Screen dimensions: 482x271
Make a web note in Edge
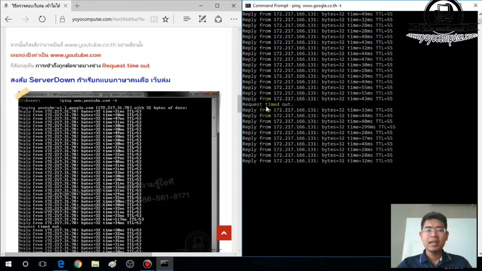click(203, 19)
